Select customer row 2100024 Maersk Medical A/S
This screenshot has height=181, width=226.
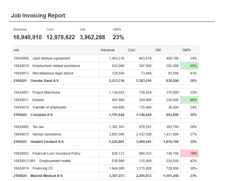105,176
